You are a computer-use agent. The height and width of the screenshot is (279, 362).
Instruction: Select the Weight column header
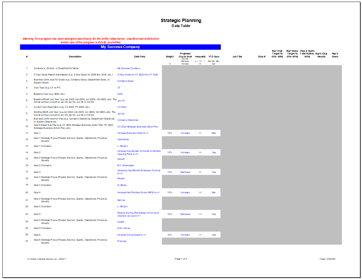click(170, 56)
